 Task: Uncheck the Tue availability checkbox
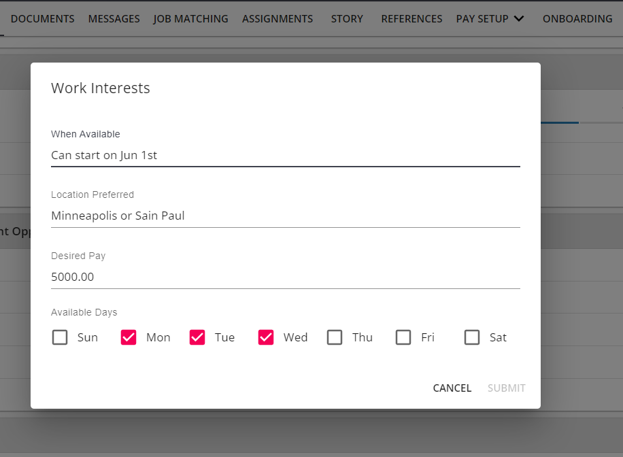pos(197,337)
